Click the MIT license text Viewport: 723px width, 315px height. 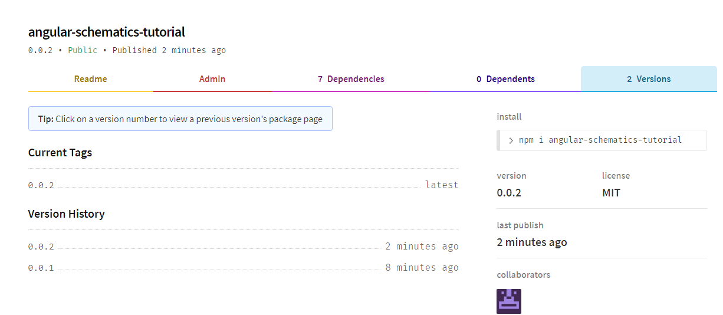(611, 193)
